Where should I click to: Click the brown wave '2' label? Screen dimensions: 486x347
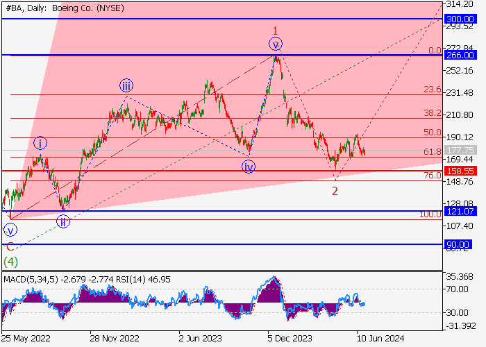(x=335, y=191)
